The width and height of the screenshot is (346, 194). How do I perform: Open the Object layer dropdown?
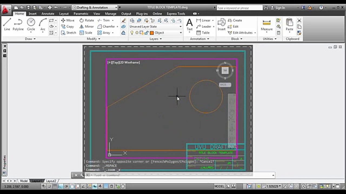point(155,33)
